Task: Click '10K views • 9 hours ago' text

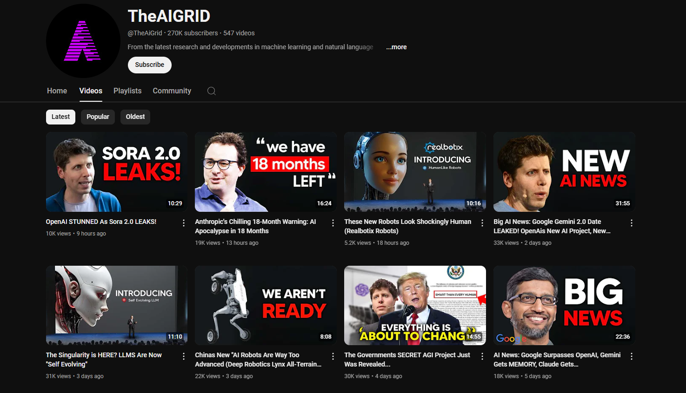Action: 76,234
